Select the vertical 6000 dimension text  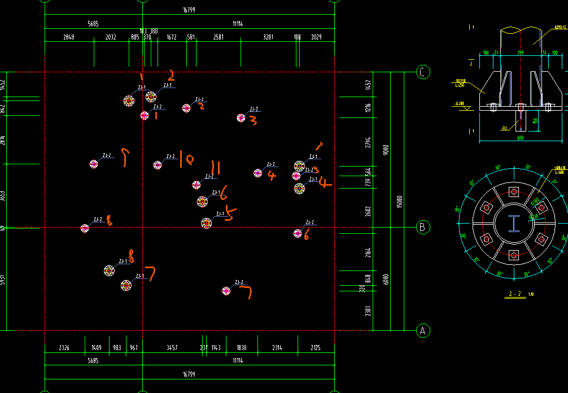pos(386,280)
